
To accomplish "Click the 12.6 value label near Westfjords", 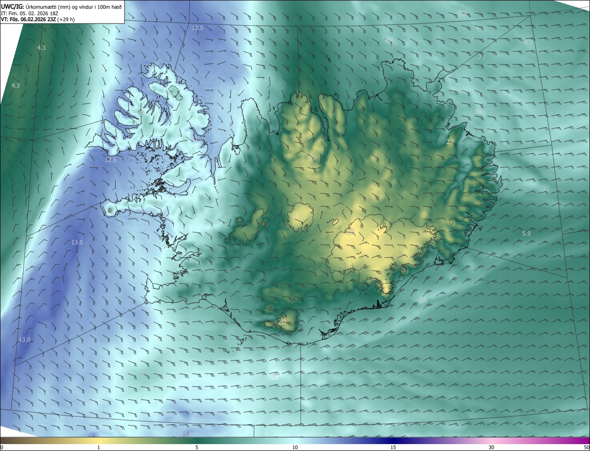I will (111, 160).
